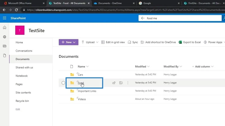
Task: Click the padlock site info icon
Action: (x=24, y=10)
